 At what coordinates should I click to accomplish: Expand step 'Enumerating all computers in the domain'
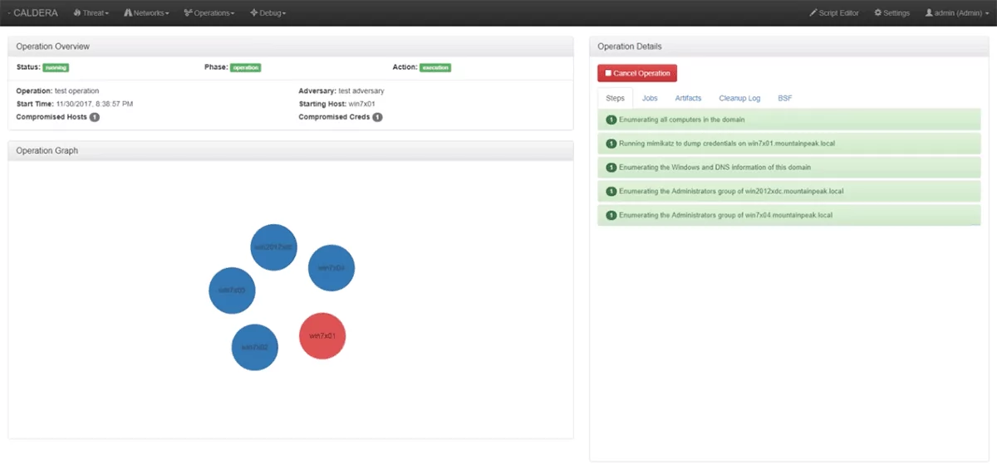(788, 120)
